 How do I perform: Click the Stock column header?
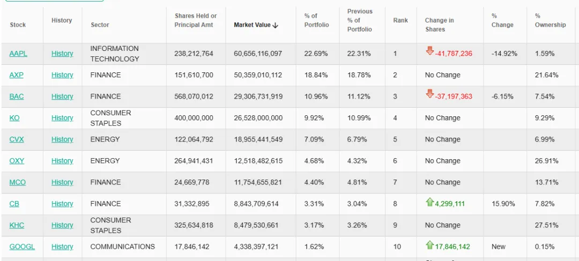point(18,25)
